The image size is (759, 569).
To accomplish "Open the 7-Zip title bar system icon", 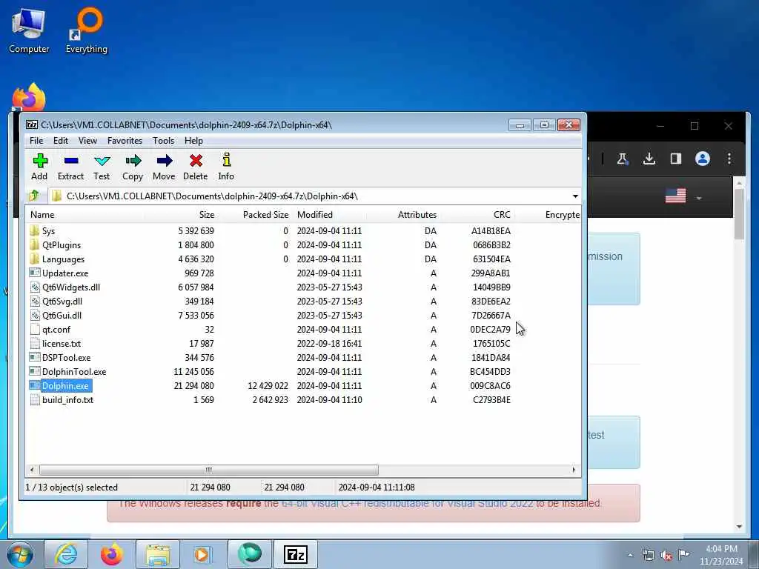I will click(32, 124).
